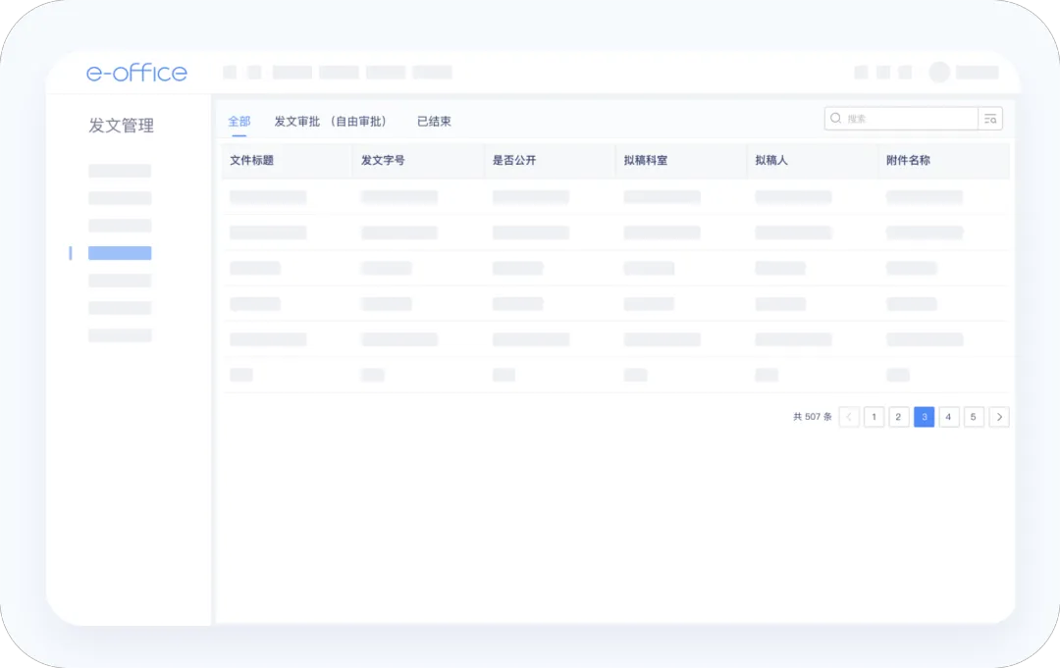This screenshot has width=1060, height=668.
Task: Open the 发文审批(自由审批) tab
Action: click(x=330, y=122)
